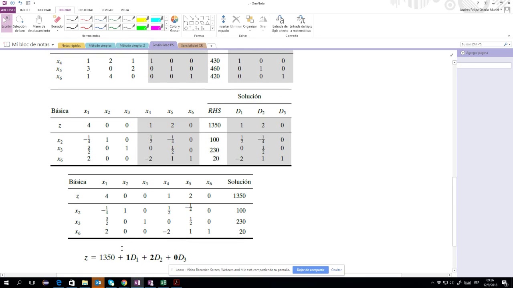Click the Undo icon in quick access toolbar
513x288 pixels.
tap(20, 3)
